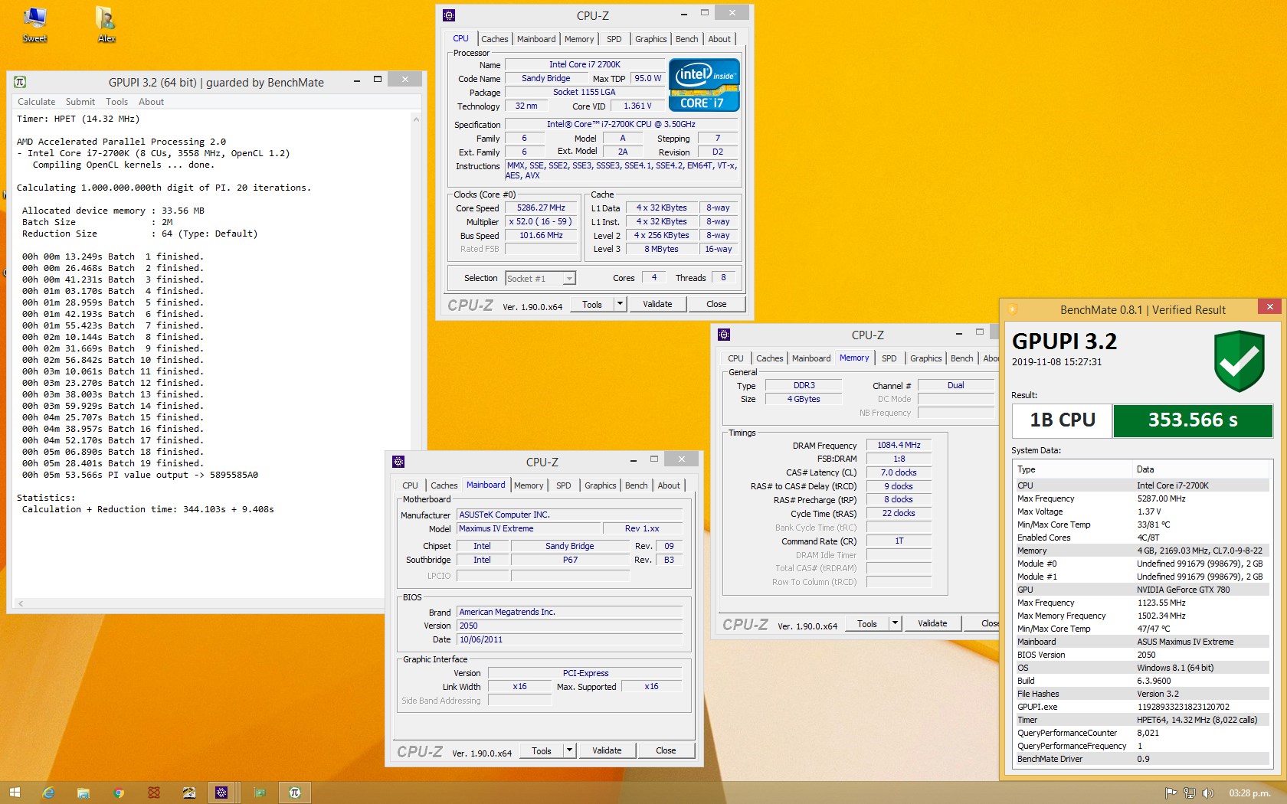Click the top CPU-Z window title icon

click(449, 15)
